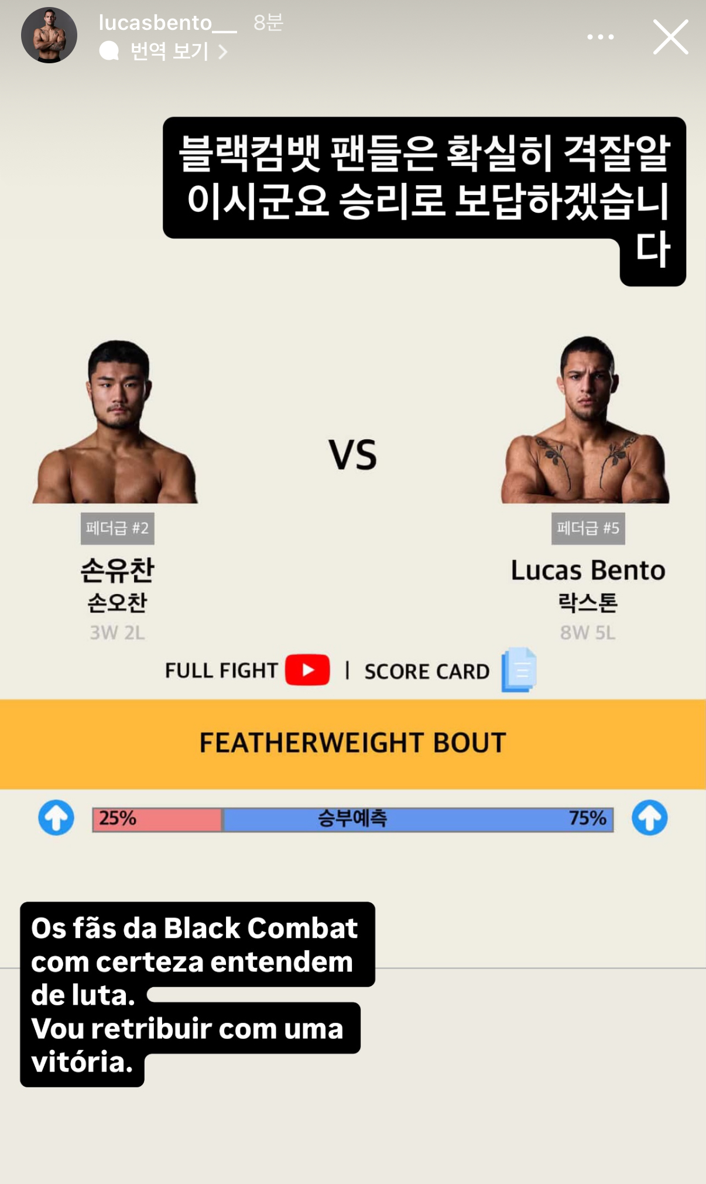706x1184 pixels.
Task: Play the FULL FIGHT YouTube icon
Action: [307, 670]
